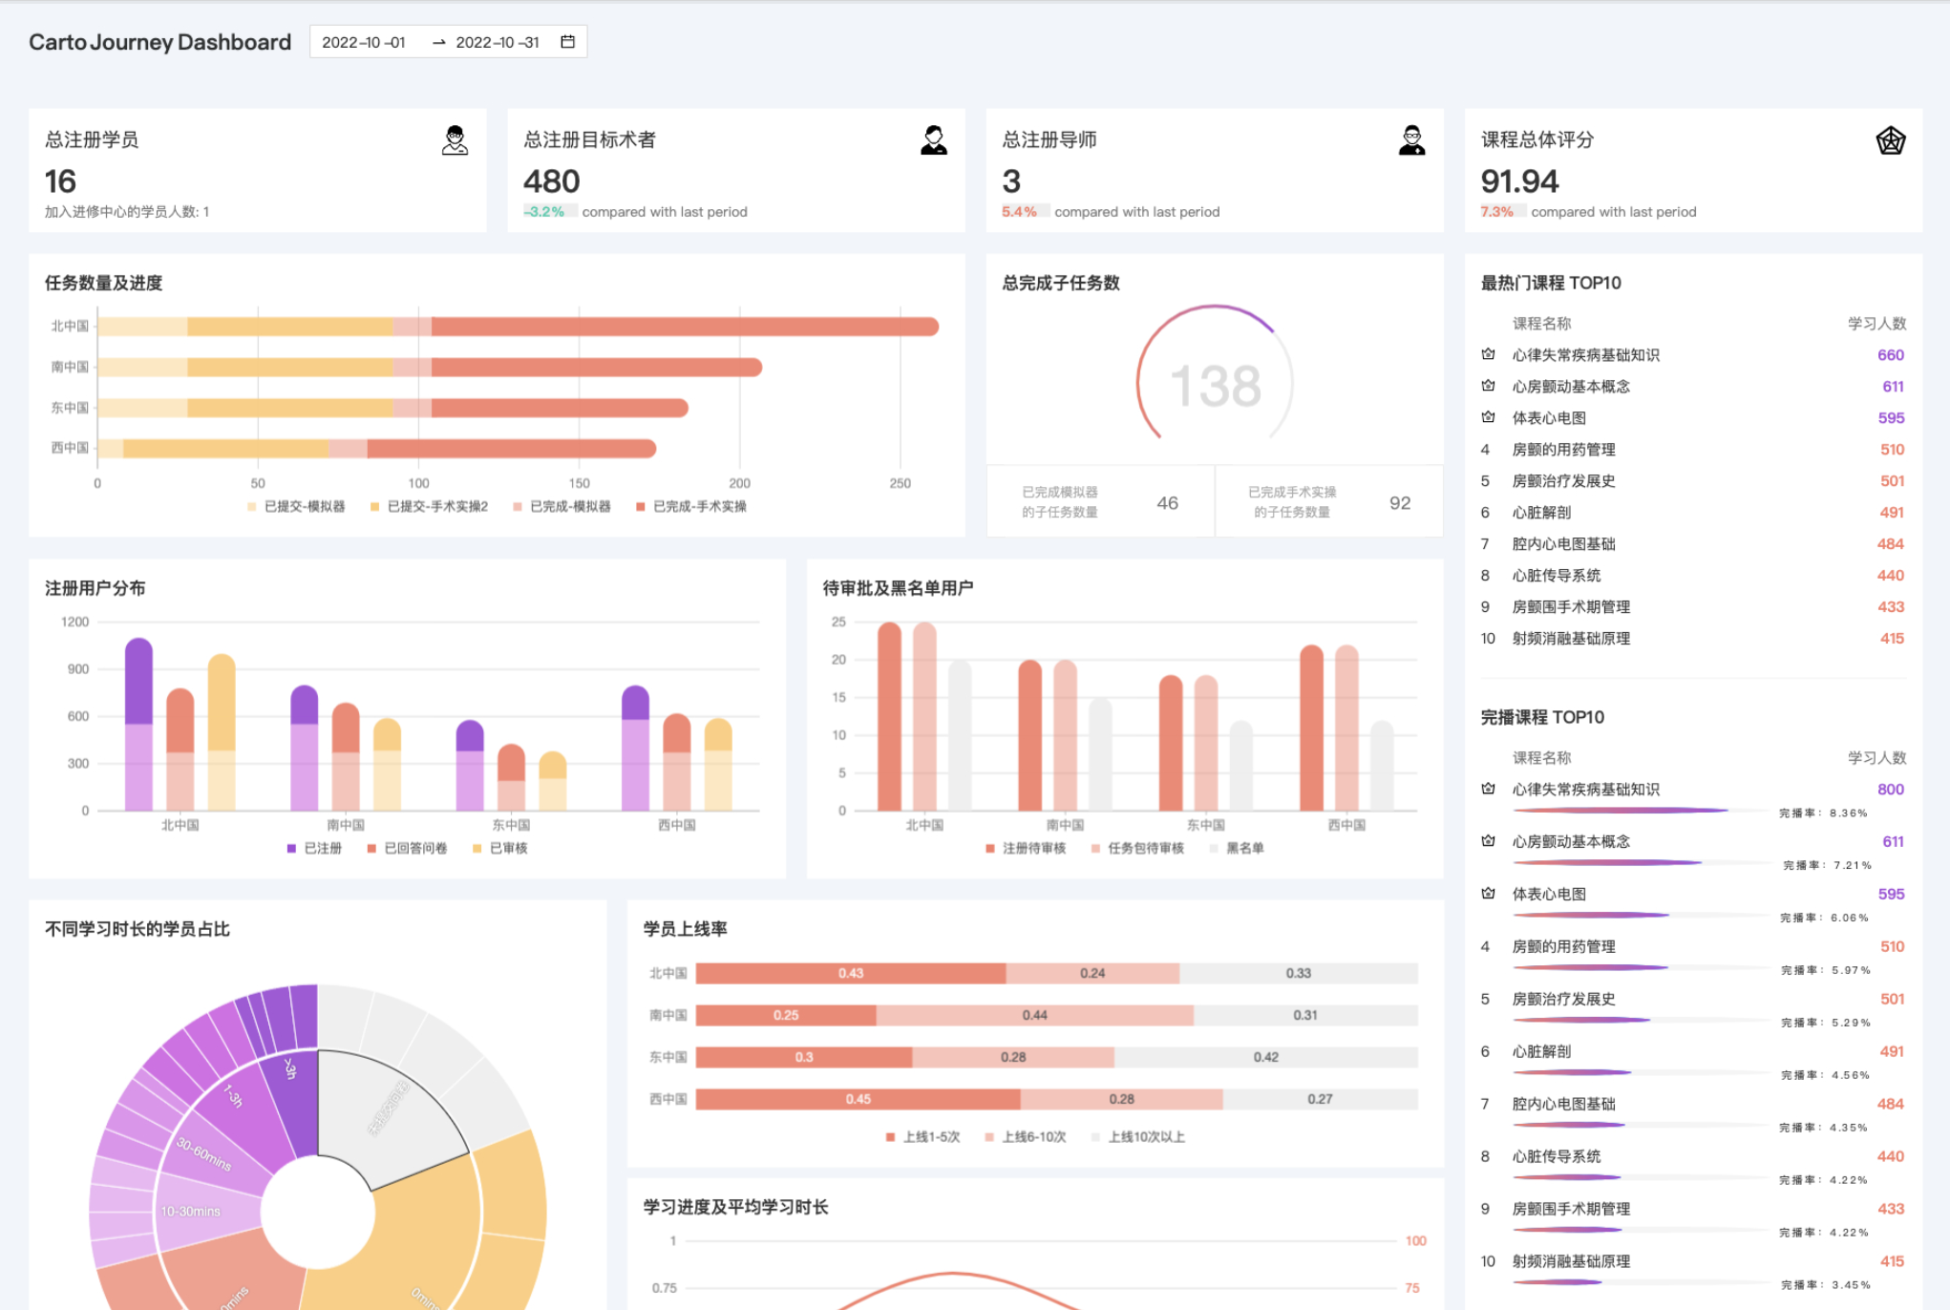Screen dimensions: 1950x1310
Task: Click crown icon beside 心房颤动基本概念 in 完播课程
Action: 1488,841
